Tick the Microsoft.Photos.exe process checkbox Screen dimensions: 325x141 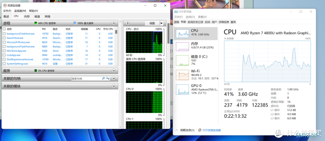coord(4,42)
